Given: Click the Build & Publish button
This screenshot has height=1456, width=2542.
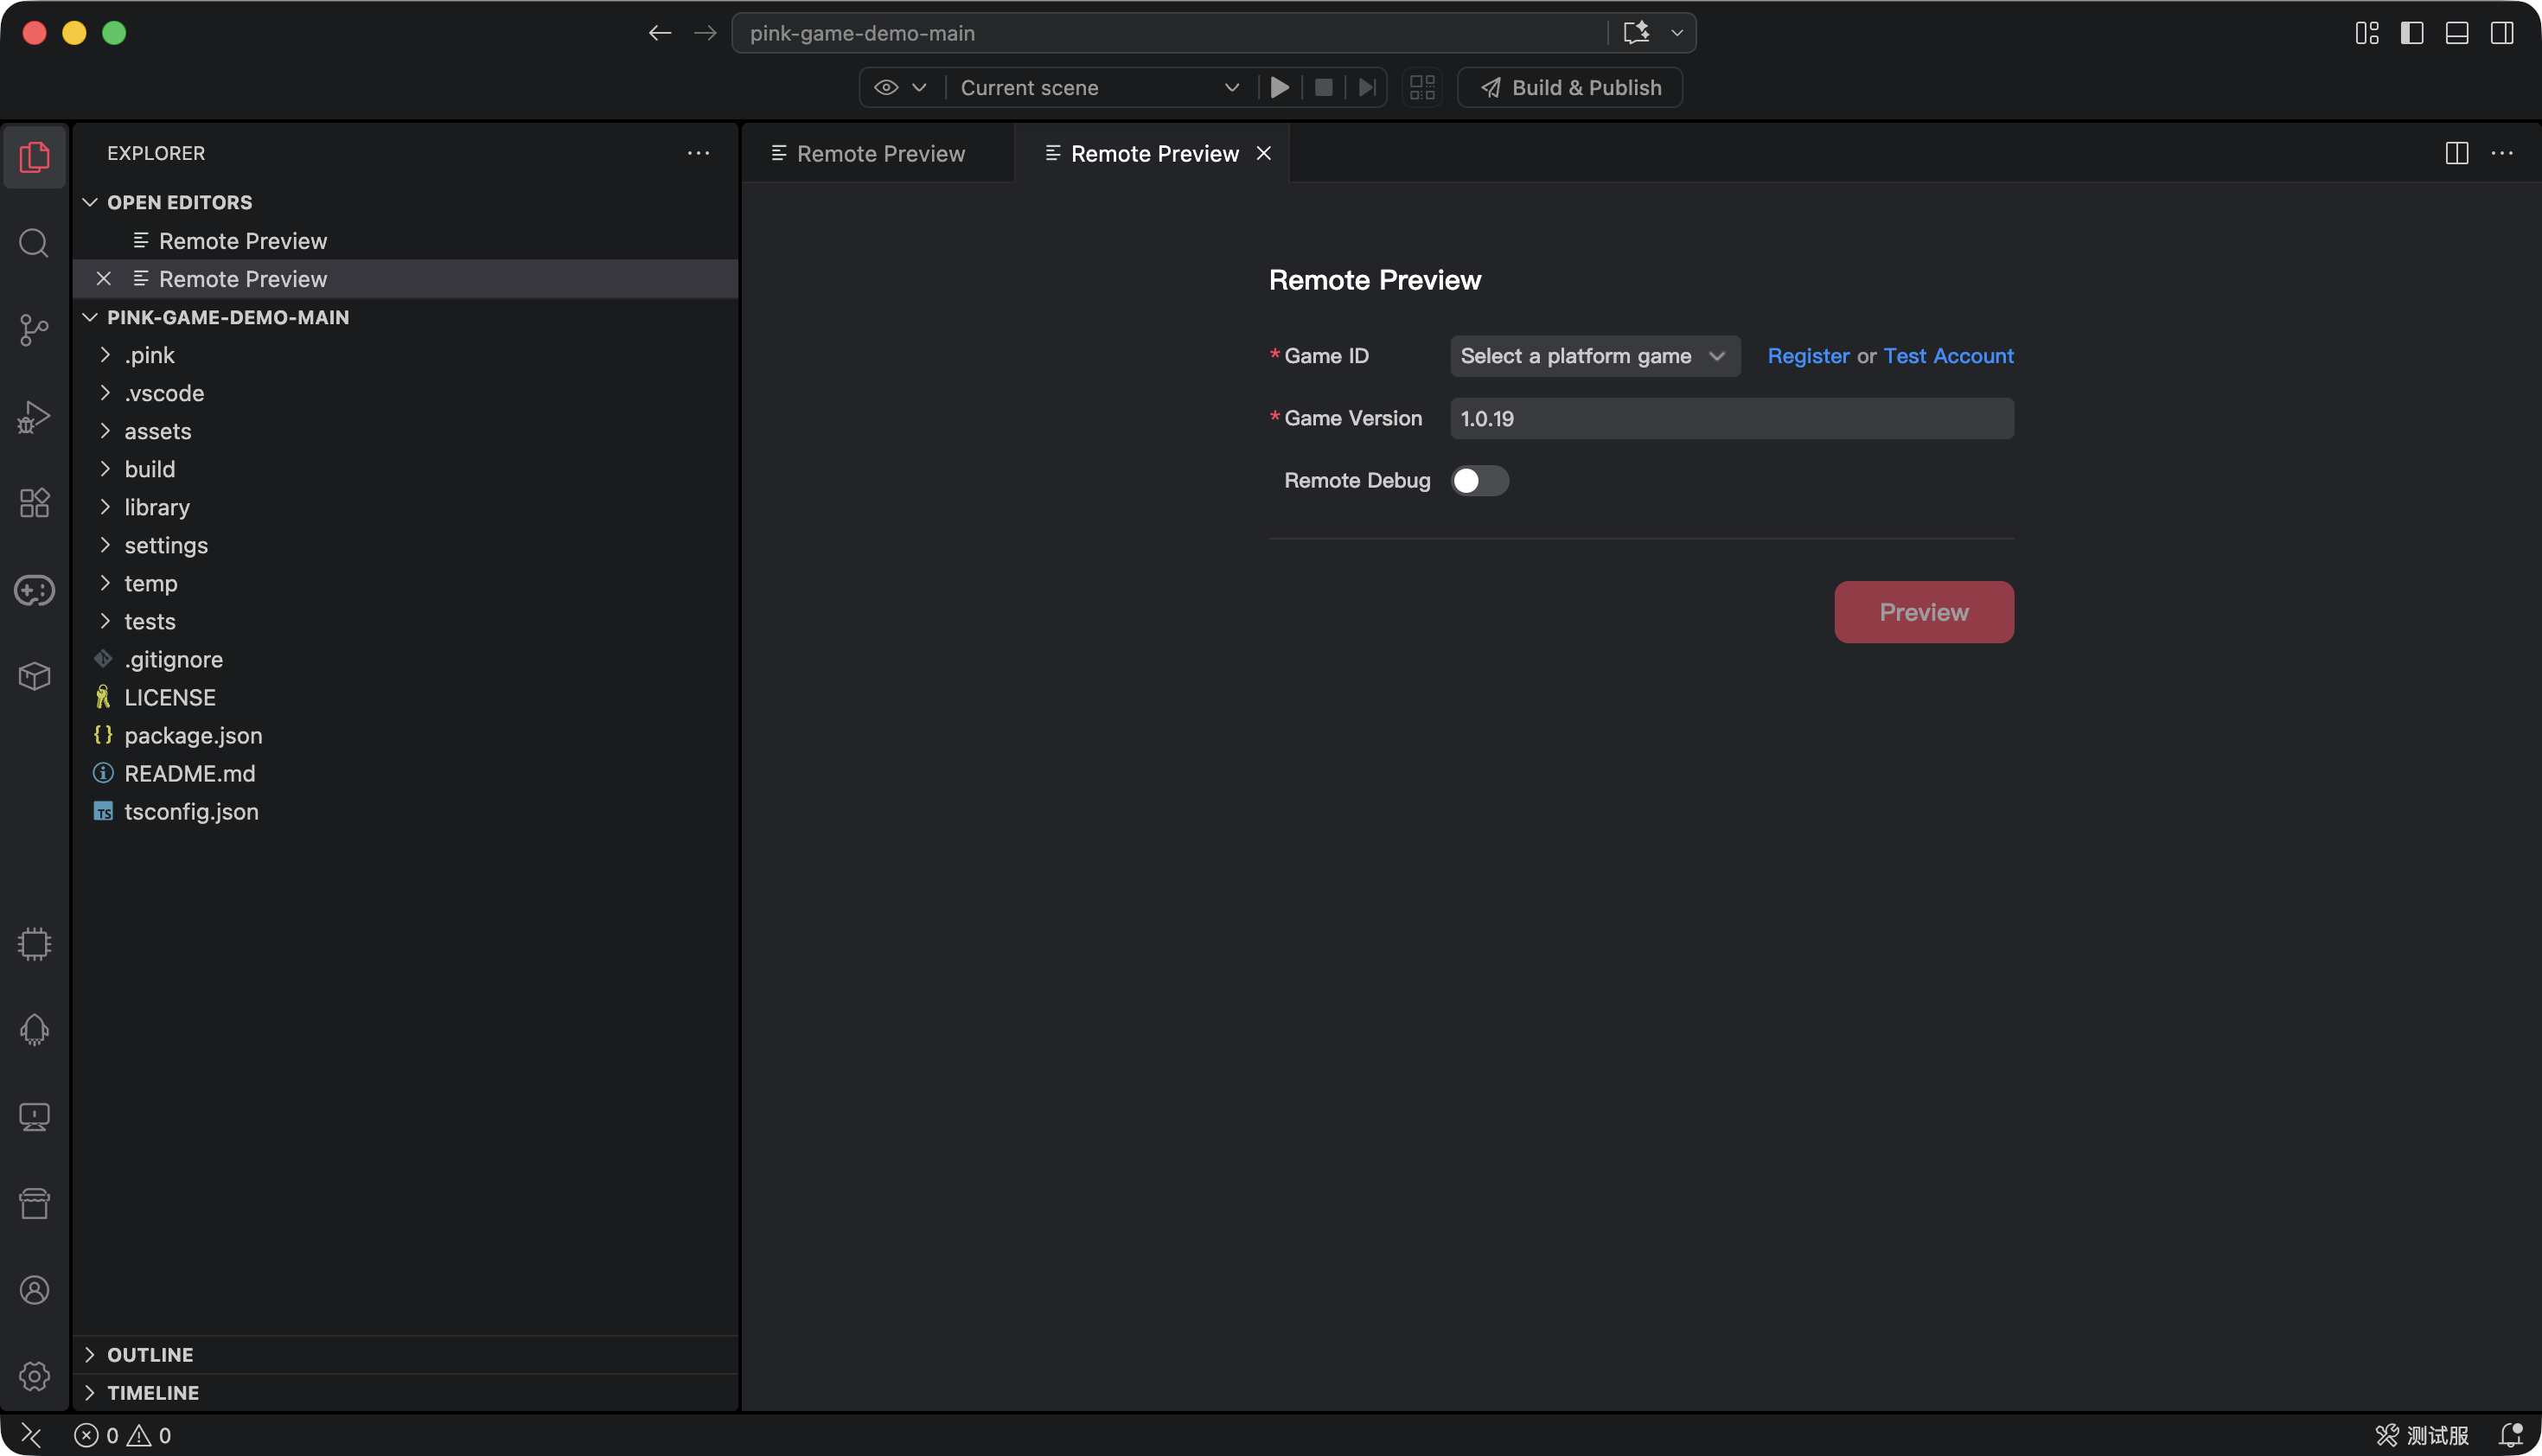Looking at the screenshot, I should pyautogui.click(x=1570, y=87).
